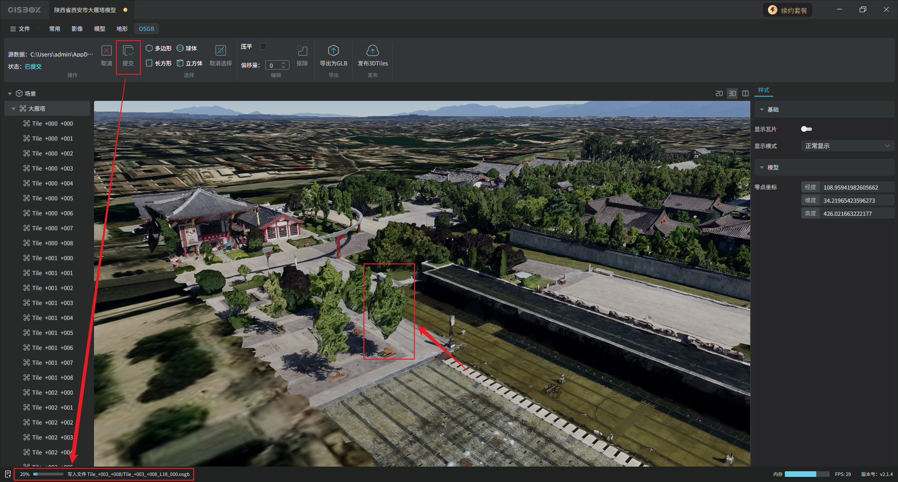Click the Export as GLB icon

(x=333, y=51)
